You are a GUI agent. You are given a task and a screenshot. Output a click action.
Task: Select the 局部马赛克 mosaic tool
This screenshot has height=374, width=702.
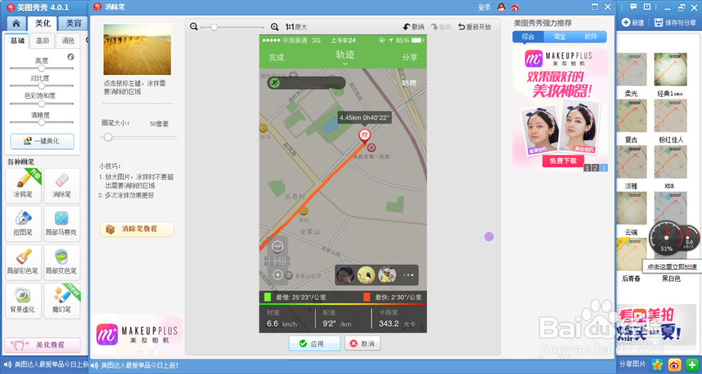point(62,224)
